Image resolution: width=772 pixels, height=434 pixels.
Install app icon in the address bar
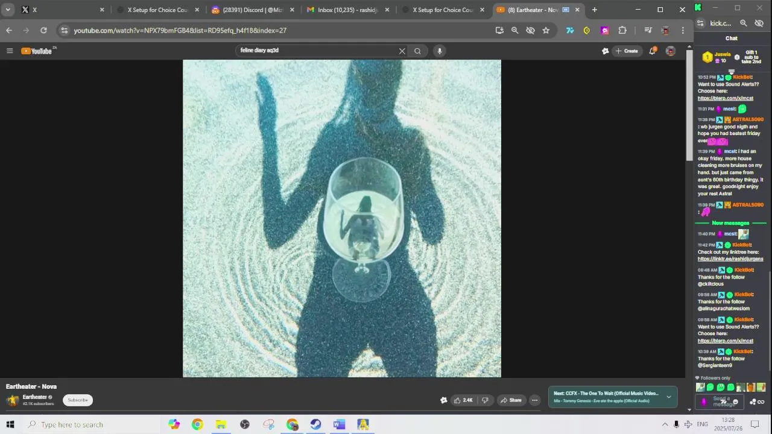[499, 30]
